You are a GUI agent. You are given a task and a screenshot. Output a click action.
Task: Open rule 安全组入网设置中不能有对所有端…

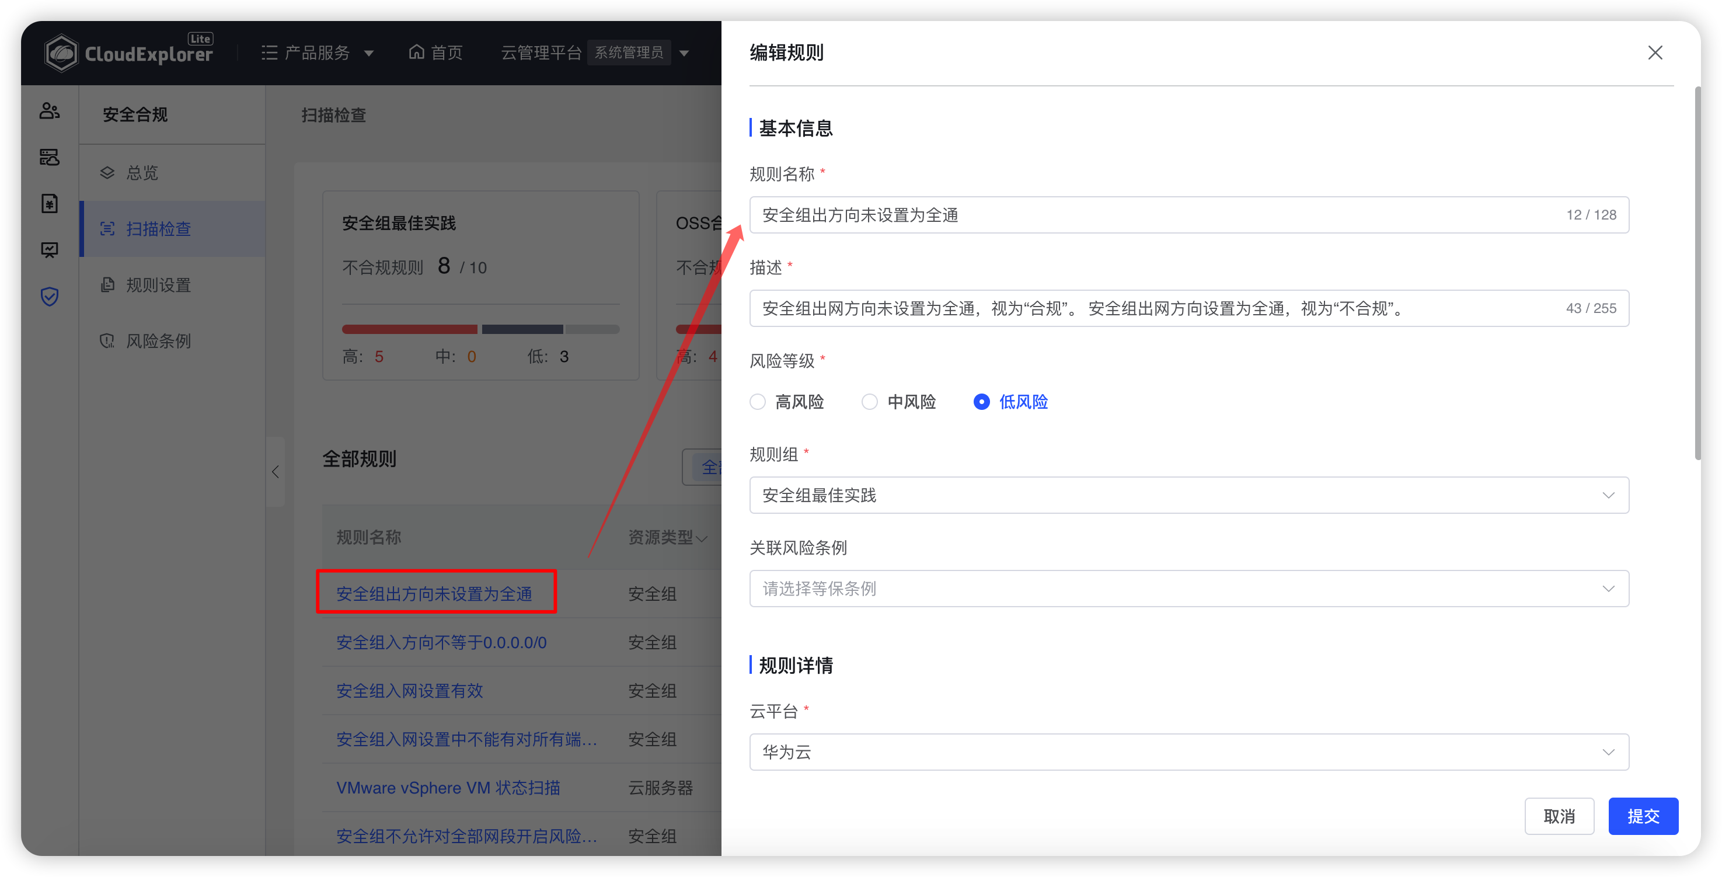tap(466, 739)
